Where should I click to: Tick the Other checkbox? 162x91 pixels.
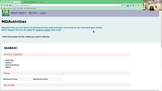coord(4,67)
